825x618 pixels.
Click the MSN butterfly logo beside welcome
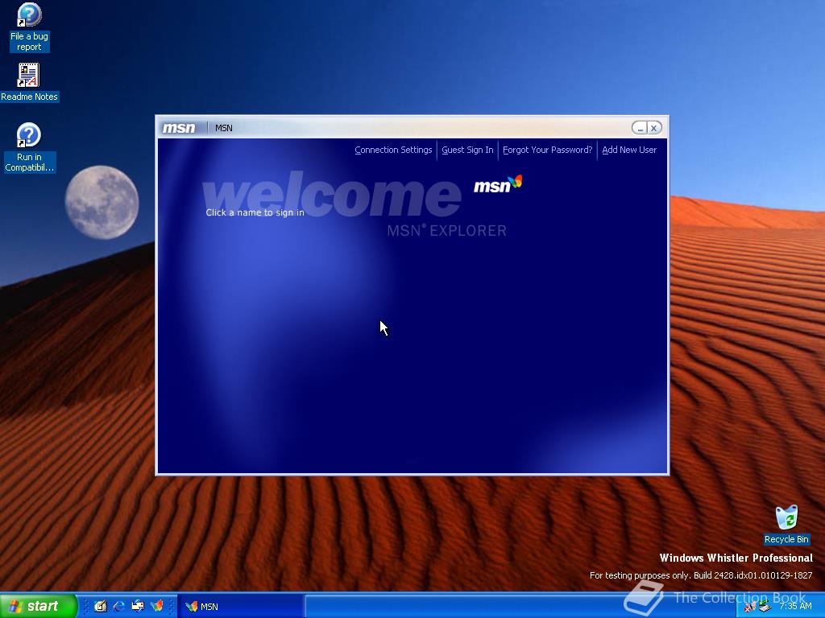click(x=498, y=184)
